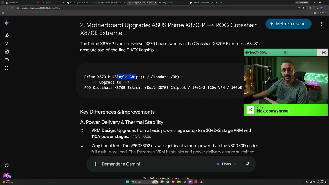
Task: Go back using the browser back arrow
Action: pos(3,8)
